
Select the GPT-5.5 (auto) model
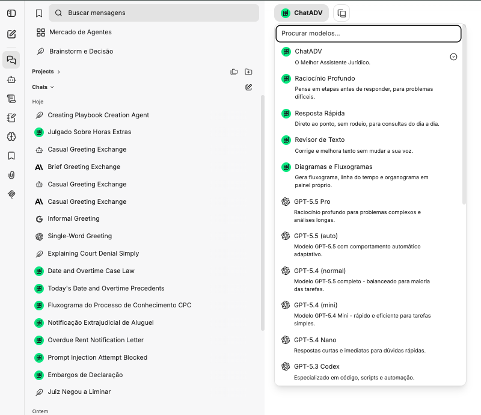tap(368, 245)
